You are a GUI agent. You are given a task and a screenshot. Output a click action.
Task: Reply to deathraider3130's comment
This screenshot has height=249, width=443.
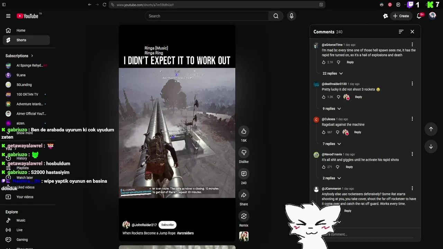[x=359, y=97]
